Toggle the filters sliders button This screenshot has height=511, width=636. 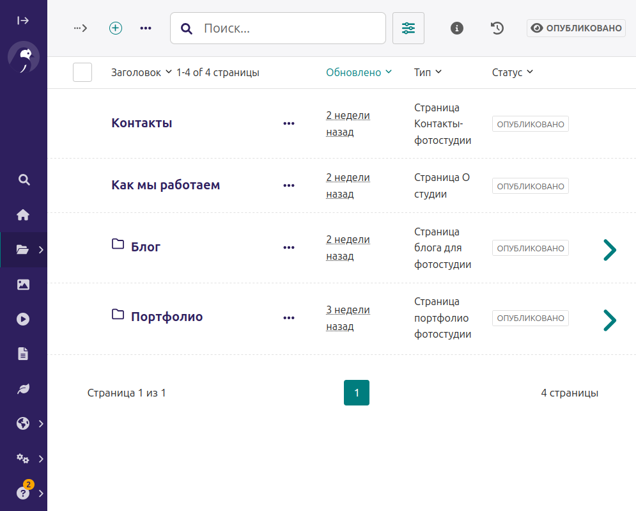coord(408,28)
